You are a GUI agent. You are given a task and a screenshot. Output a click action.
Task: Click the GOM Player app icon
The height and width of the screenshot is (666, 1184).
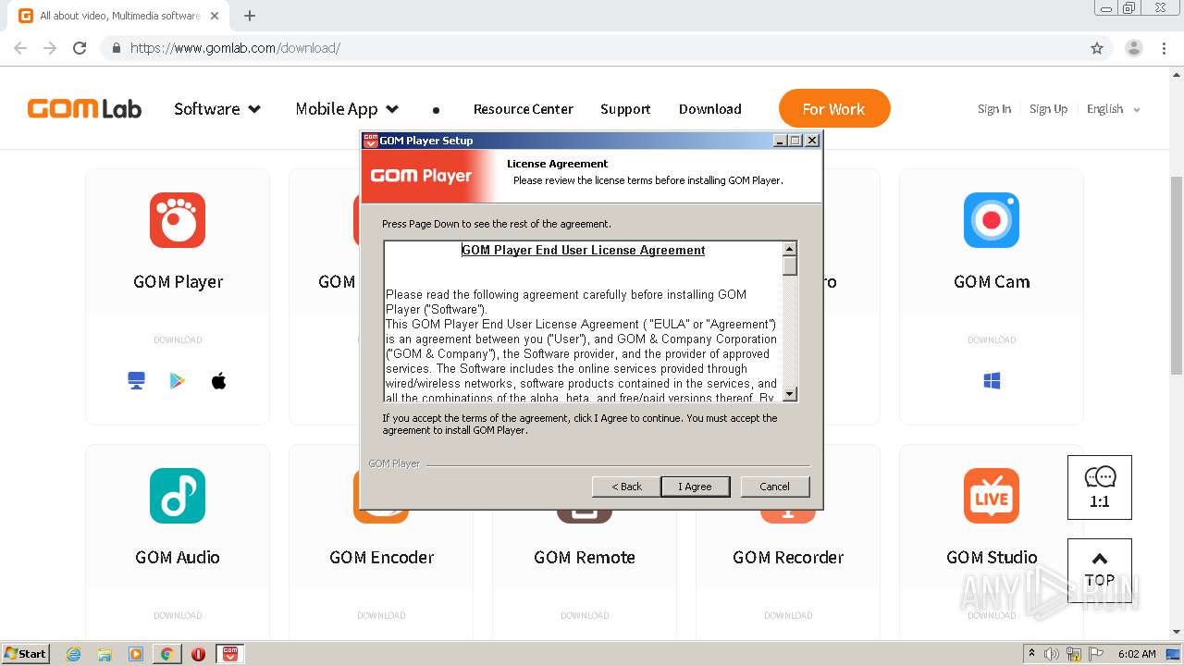(178, 220)
